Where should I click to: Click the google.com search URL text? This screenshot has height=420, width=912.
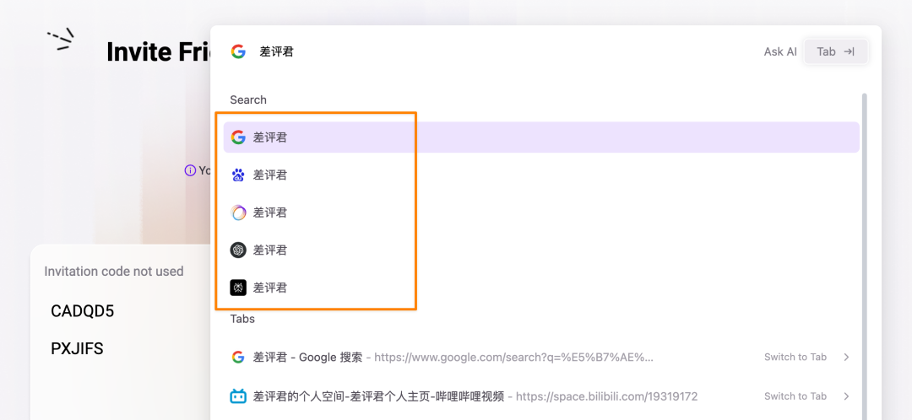(x=513, y=358)
